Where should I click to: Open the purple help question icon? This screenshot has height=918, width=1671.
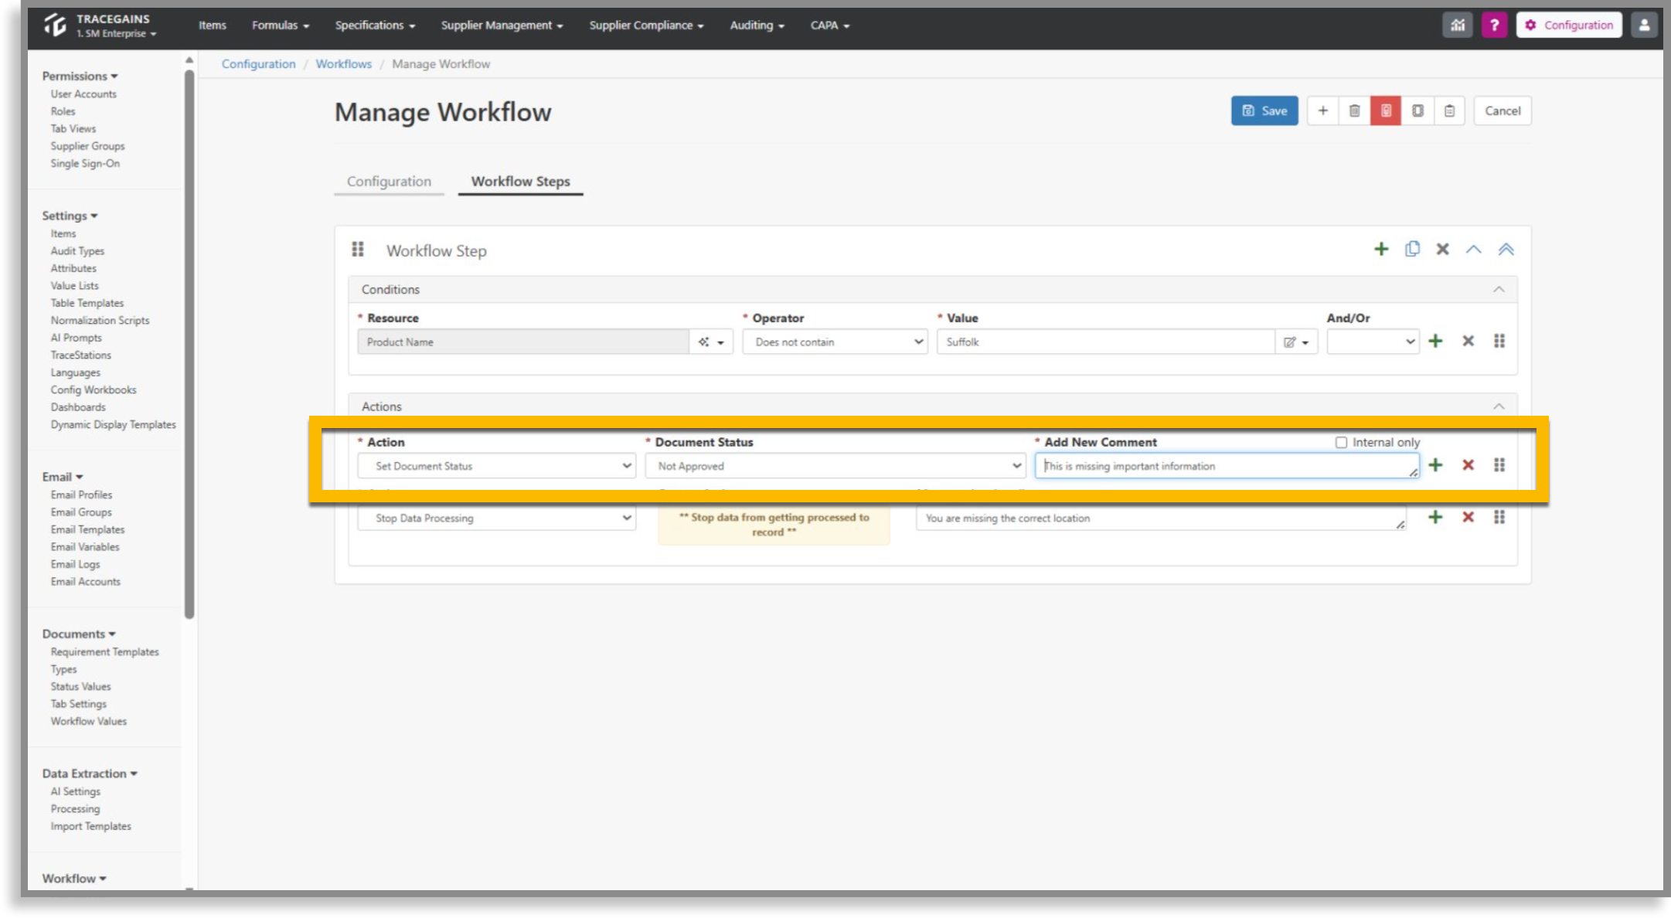(x=1494, y=25)
